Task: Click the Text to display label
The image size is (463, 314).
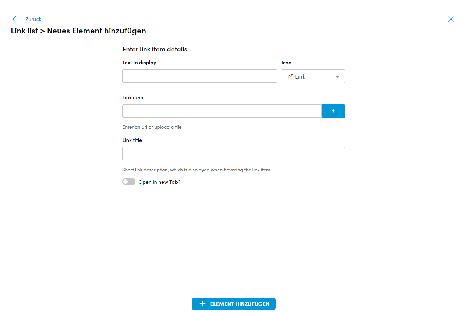Action: click(139, 63)
